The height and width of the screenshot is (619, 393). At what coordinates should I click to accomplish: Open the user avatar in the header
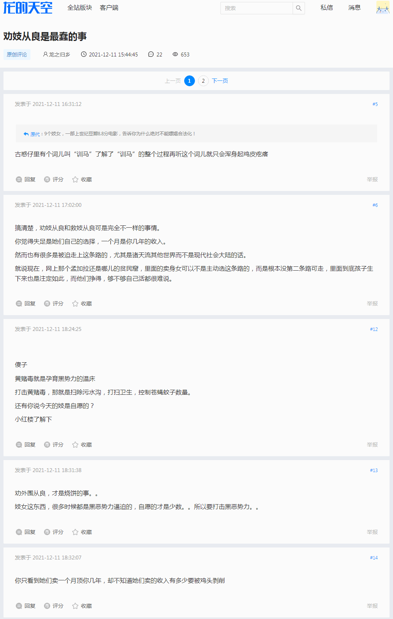[x=383, y=7]
